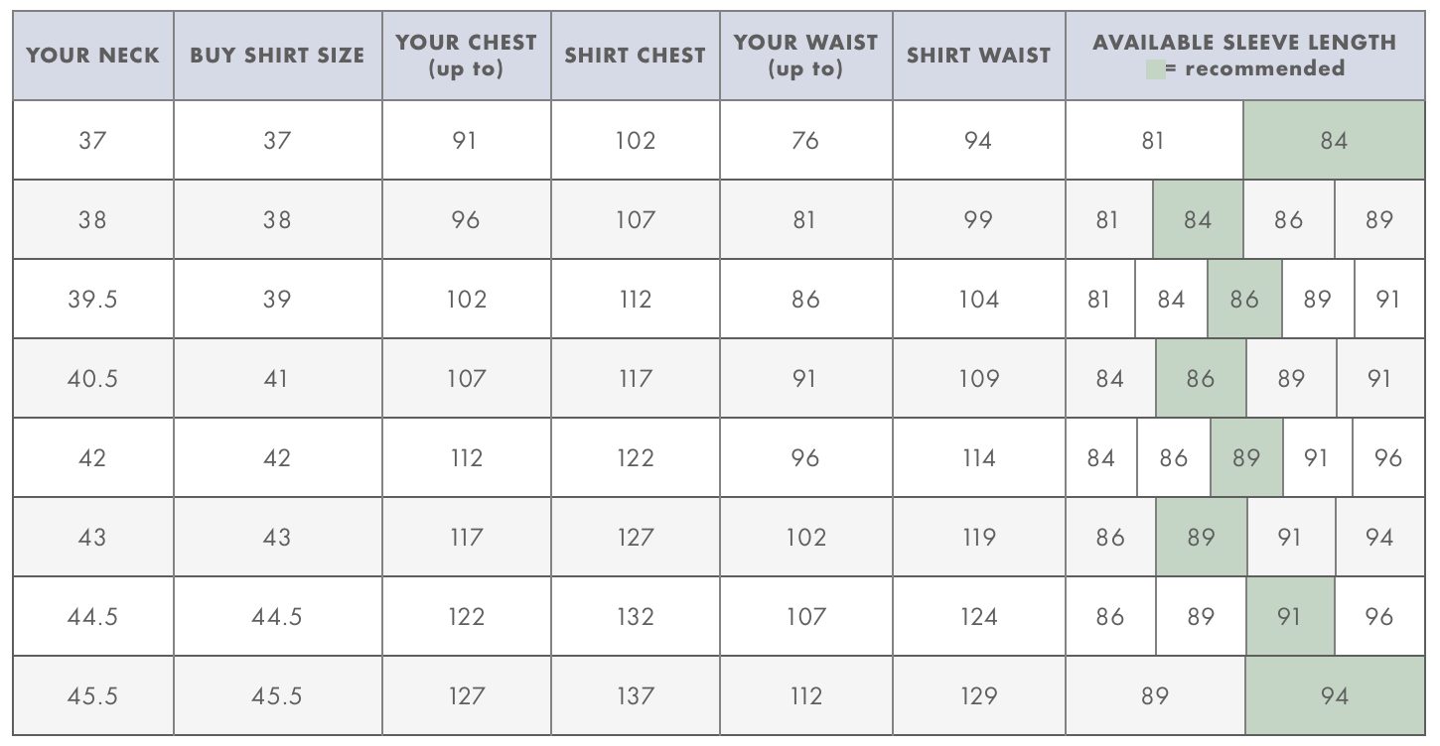Choose recommended sleeve 84 for neck 37
Viewport: 1440px width, 746px height.
1334,140
